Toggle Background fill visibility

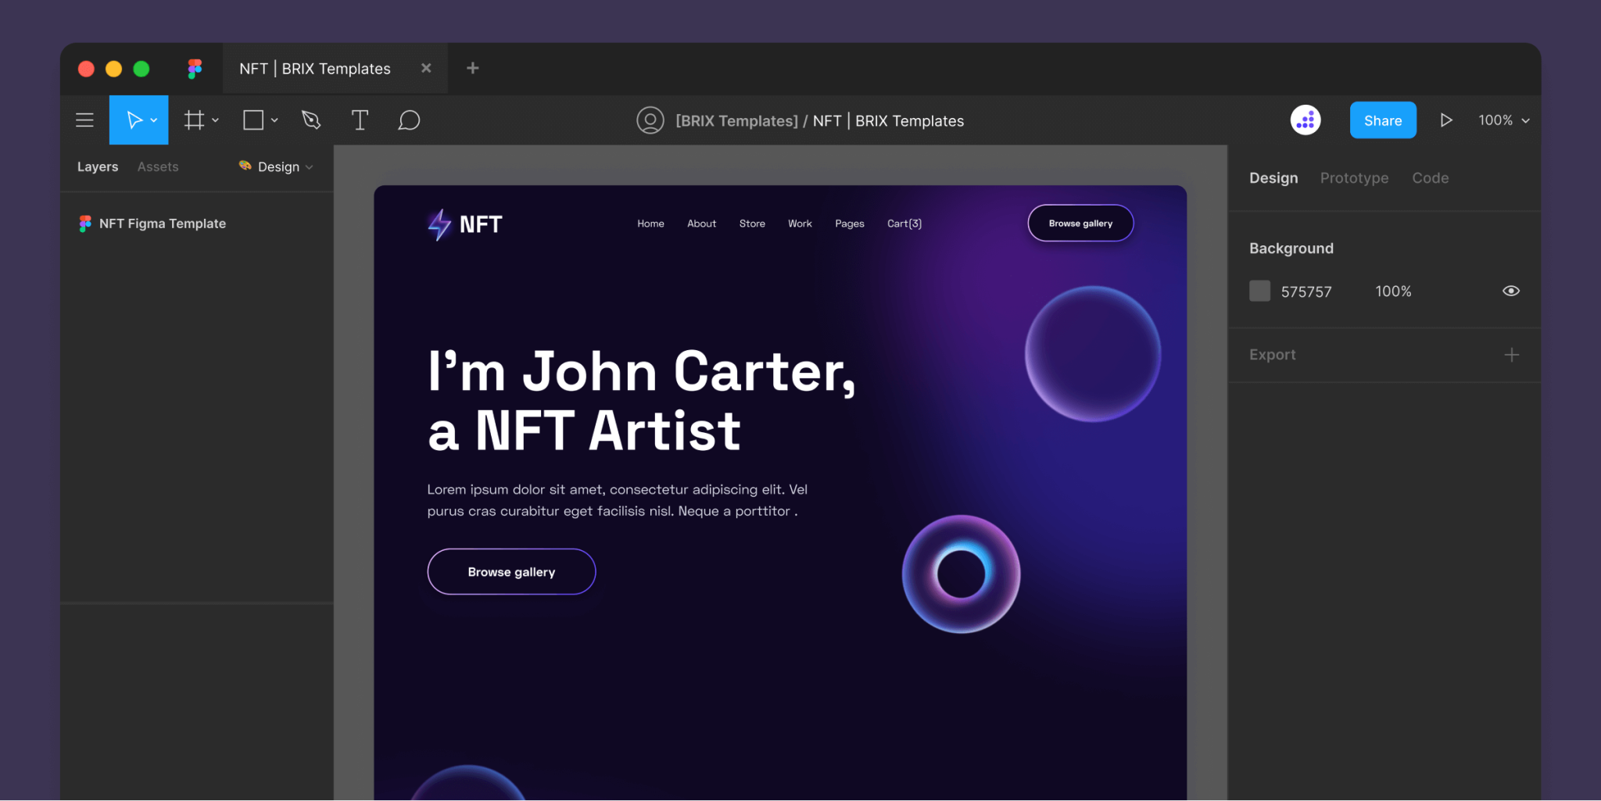point(1511,291)
